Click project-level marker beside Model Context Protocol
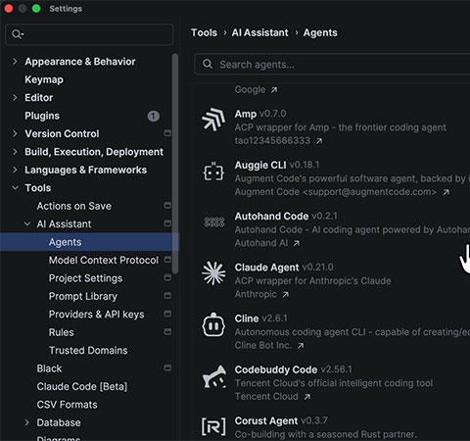Screen dimensions: 470x441 click(167, 260)
